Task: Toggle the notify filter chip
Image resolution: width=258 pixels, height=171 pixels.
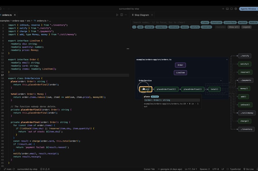Action: coord(195,27)
